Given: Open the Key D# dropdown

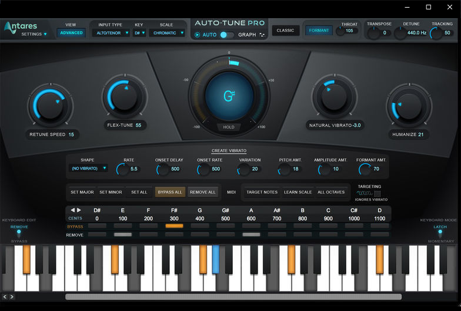Looking at the screenshot, I should [139, 33].
